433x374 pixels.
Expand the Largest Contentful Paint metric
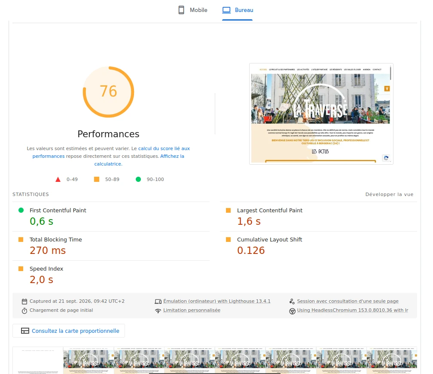318,217
